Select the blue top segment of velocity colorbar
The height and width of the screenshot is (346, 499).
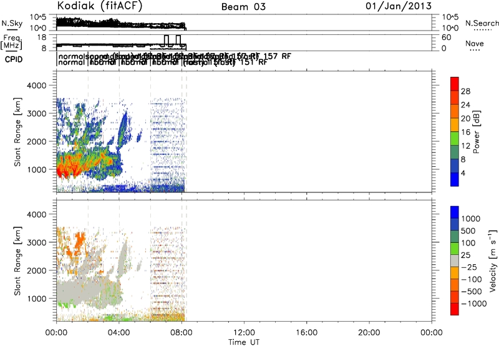pos(455,212)
